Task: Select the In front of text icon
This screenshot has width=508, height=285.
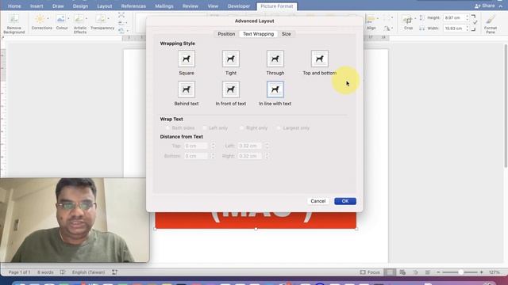Action: click(231, 89)
